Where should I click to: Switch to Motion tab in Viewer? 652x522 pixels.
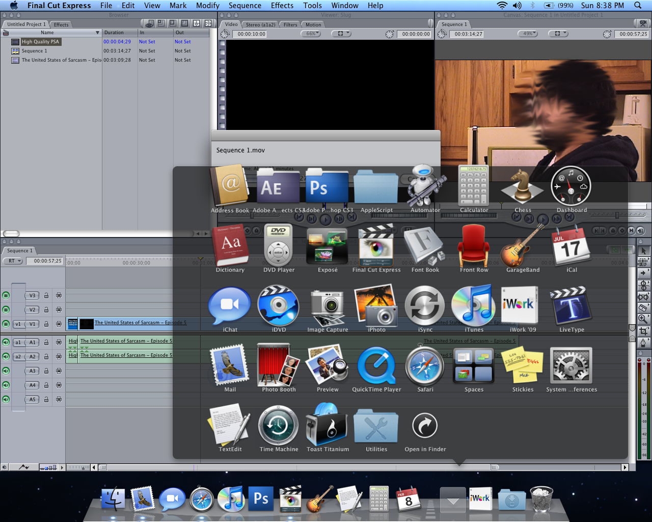pos(313,24)
